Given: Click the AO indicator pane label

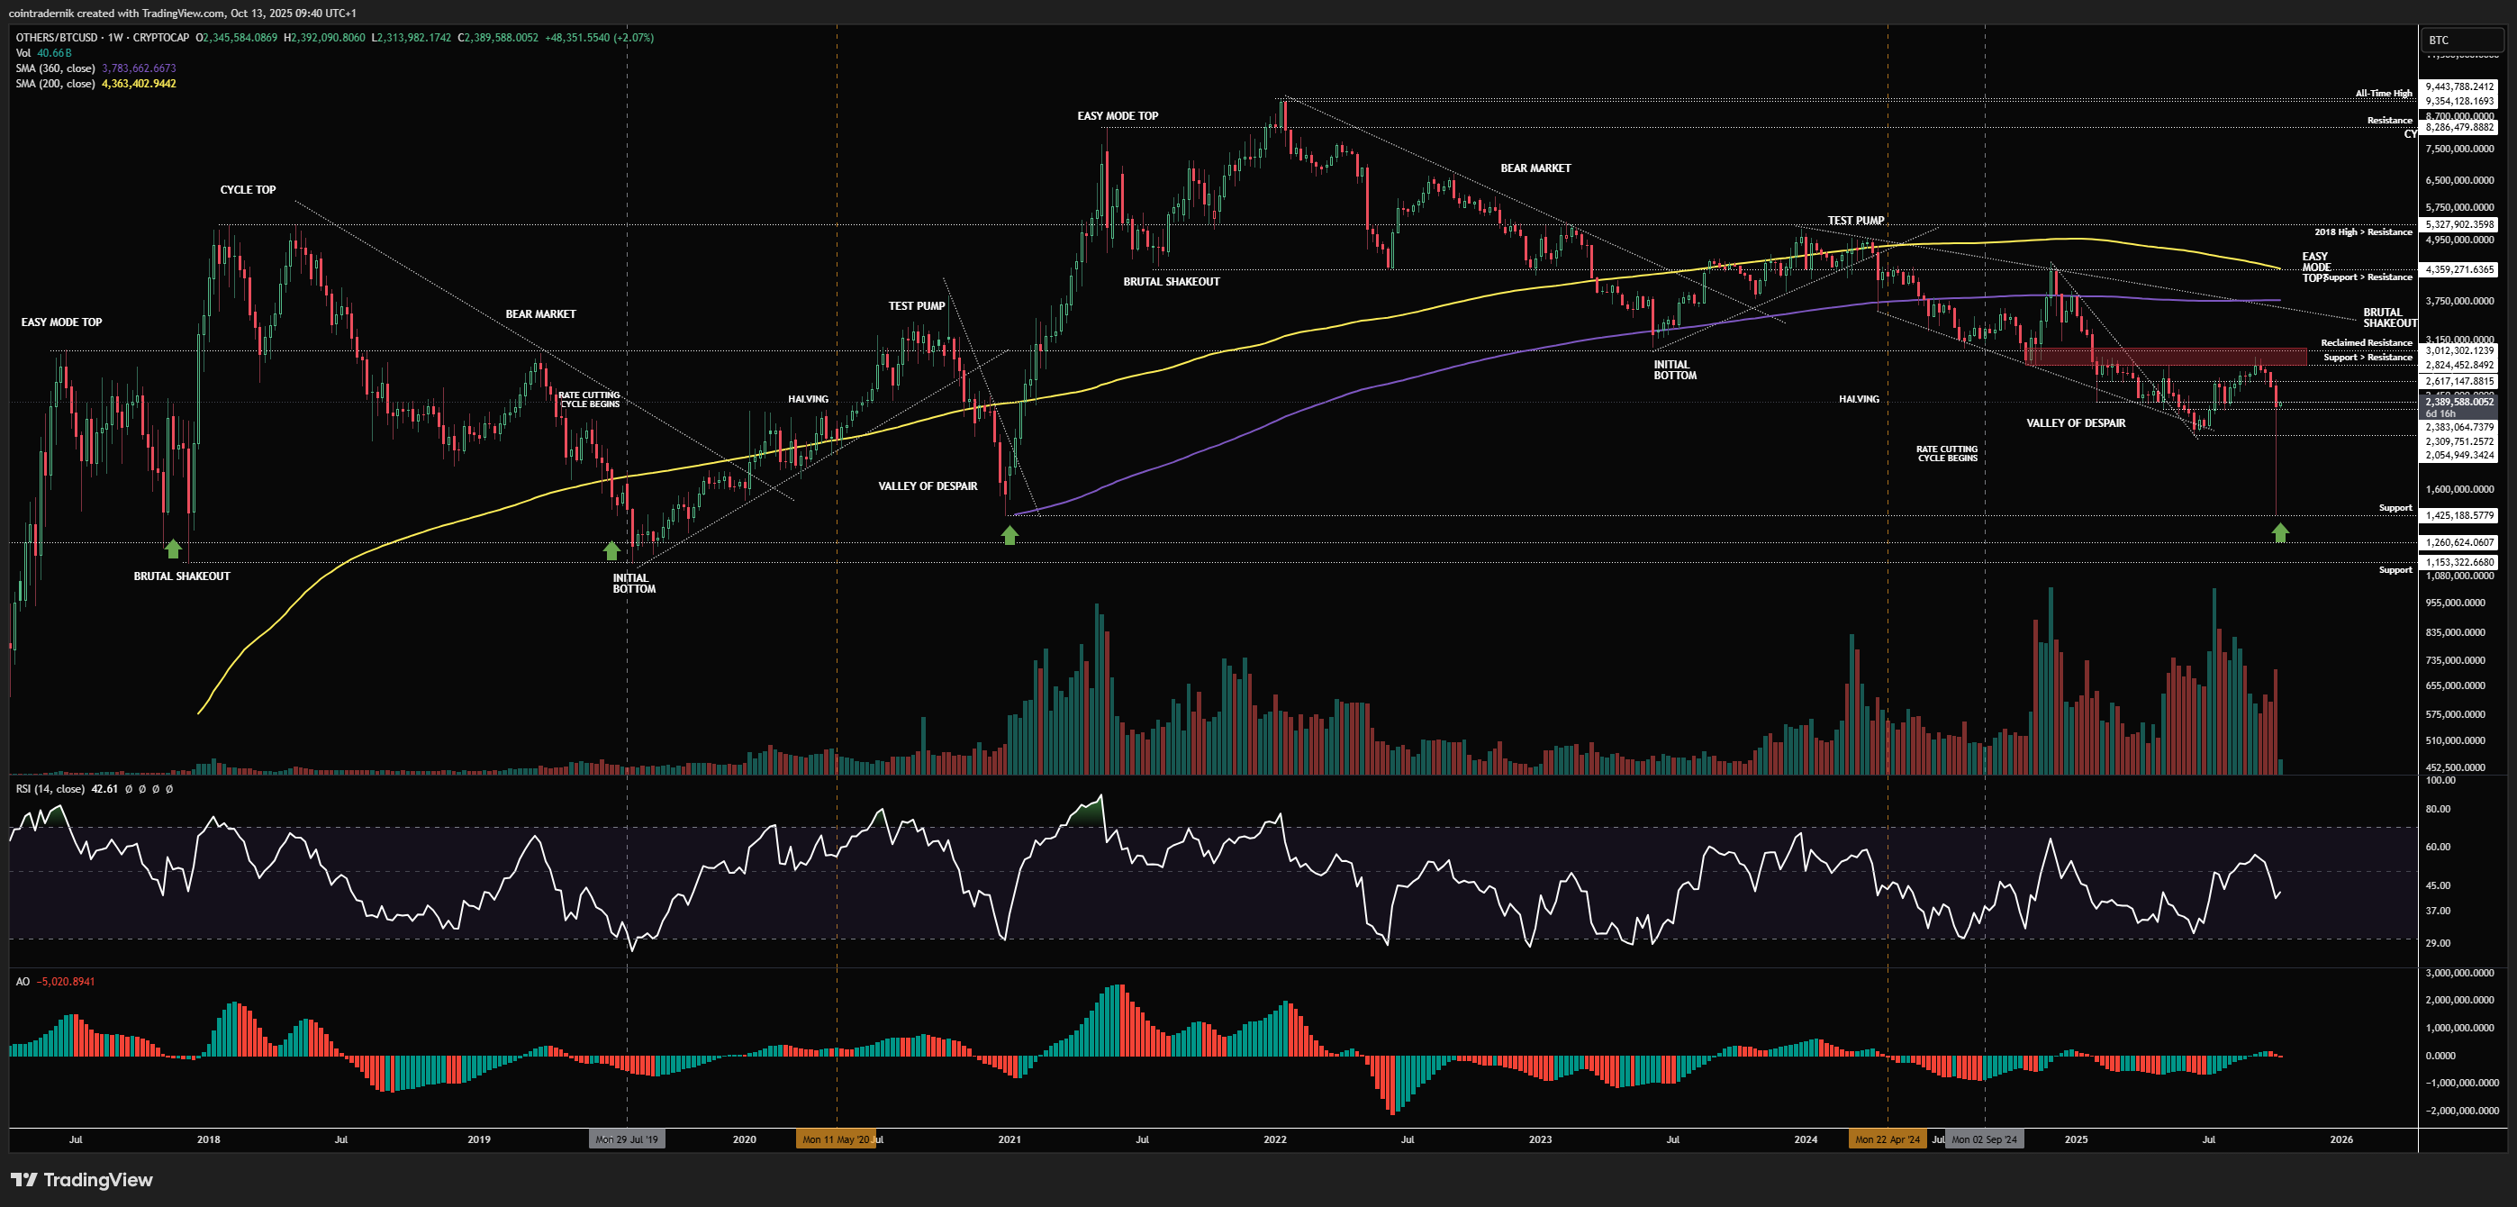Looking at the screenshot, I should [23, 981].
